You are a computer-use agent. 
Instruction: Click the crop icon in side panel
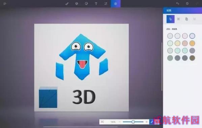pos(178,19)
